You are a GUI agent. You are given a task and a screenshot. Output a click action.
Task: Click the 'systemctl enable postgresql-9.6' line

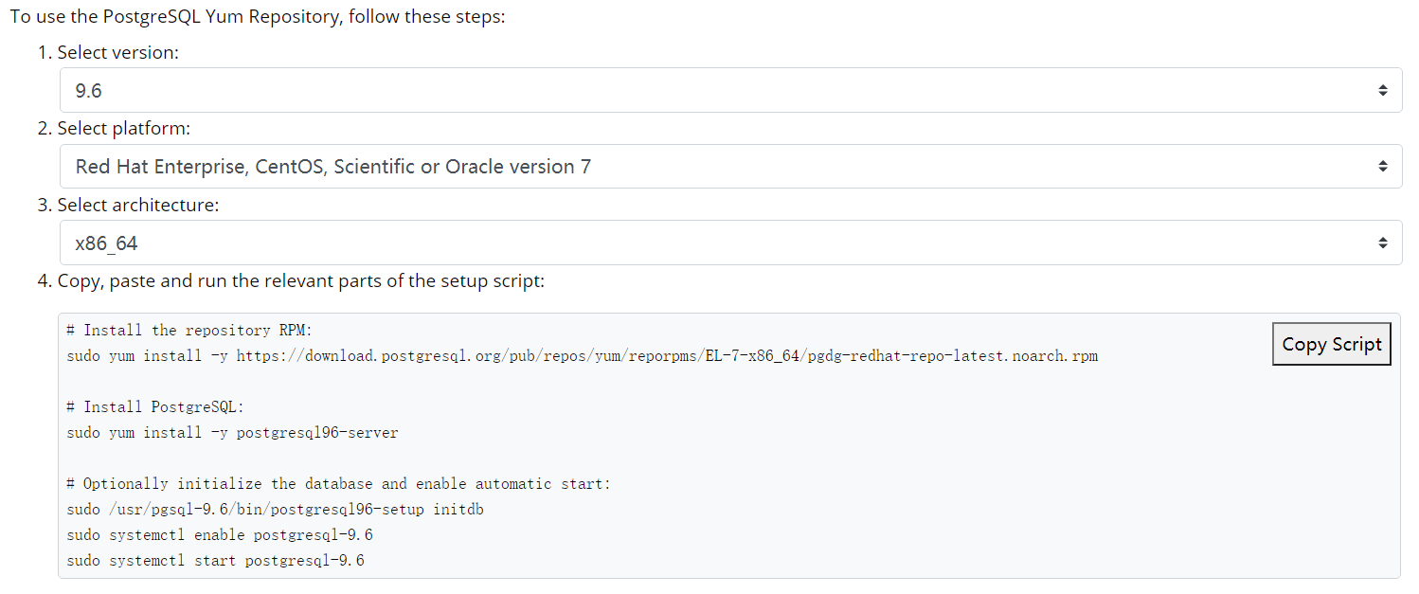pos(220,534)
